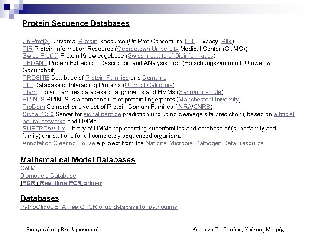Follow the Univ. of California link

(148, 85)
